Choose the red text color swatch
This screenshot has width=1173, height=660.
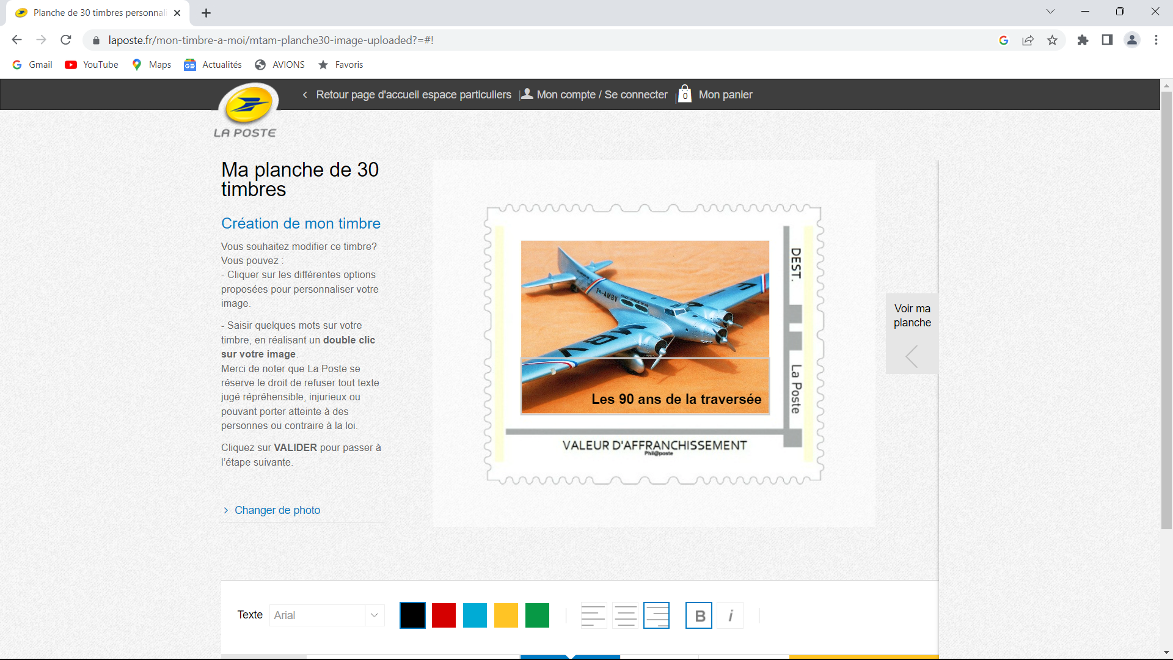444,615
